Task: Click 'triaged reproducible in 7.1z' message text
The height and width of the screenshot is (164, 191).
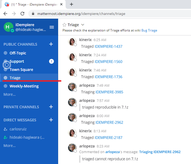Action: click(x=105, y=107)
